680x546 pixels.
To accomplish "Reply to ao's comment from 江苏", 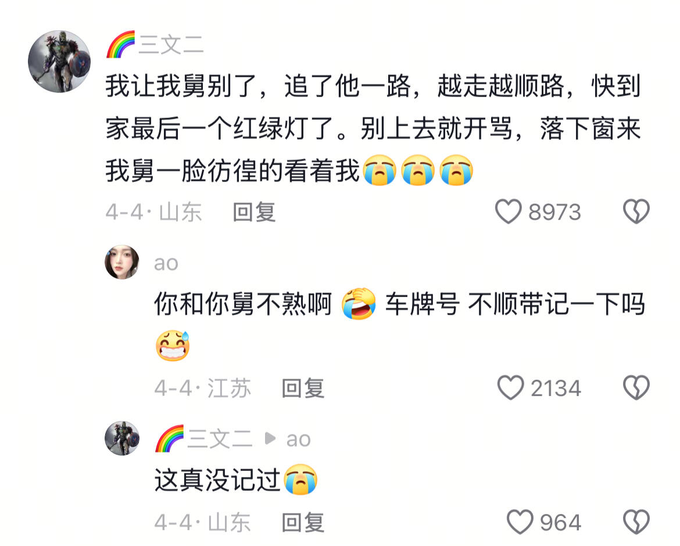I will tap(303, 388).
